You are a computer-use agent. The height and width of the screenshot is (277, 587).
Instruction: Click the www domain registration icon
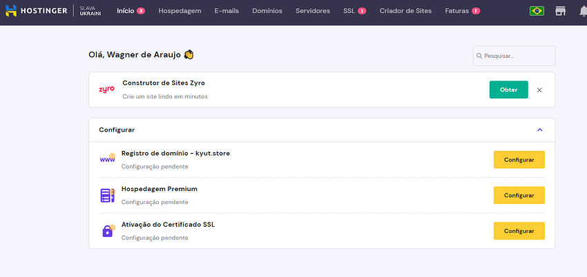(108, 158)
